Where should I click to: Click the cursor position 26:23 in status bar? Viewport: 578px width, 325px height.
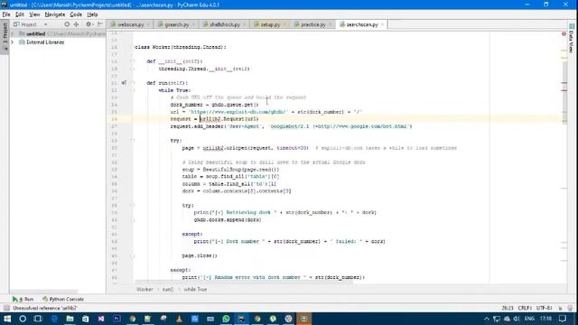click(508, 308)
